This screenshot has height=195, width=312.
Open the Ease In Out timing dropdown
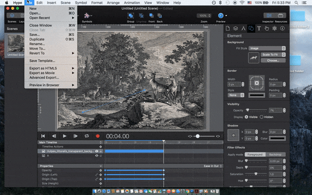[213, 166]
